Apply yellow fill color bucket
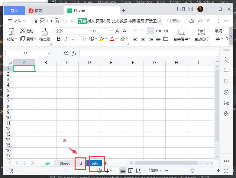The width and height of the screenshot is (236, 178). point(102,39)
